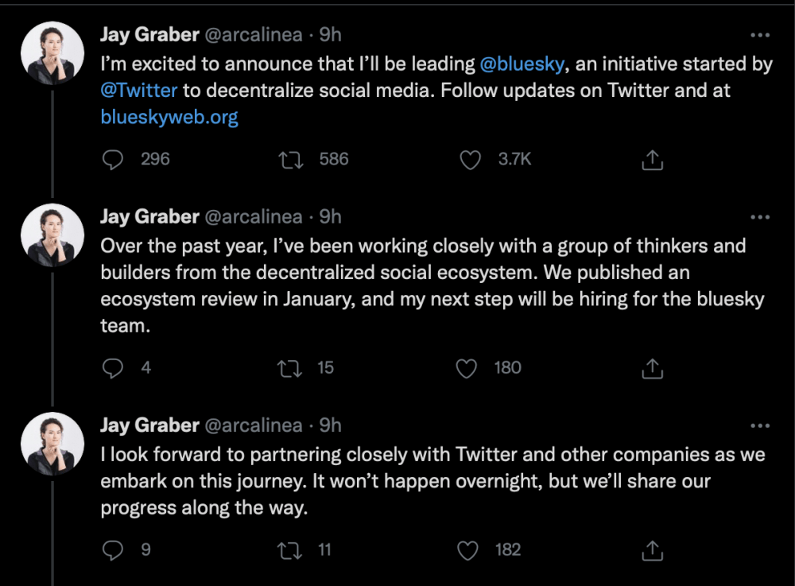Screen dimensions: 795x586
Task: Reply to the tweet with 9 replies
Action: [x=113, y=550]
